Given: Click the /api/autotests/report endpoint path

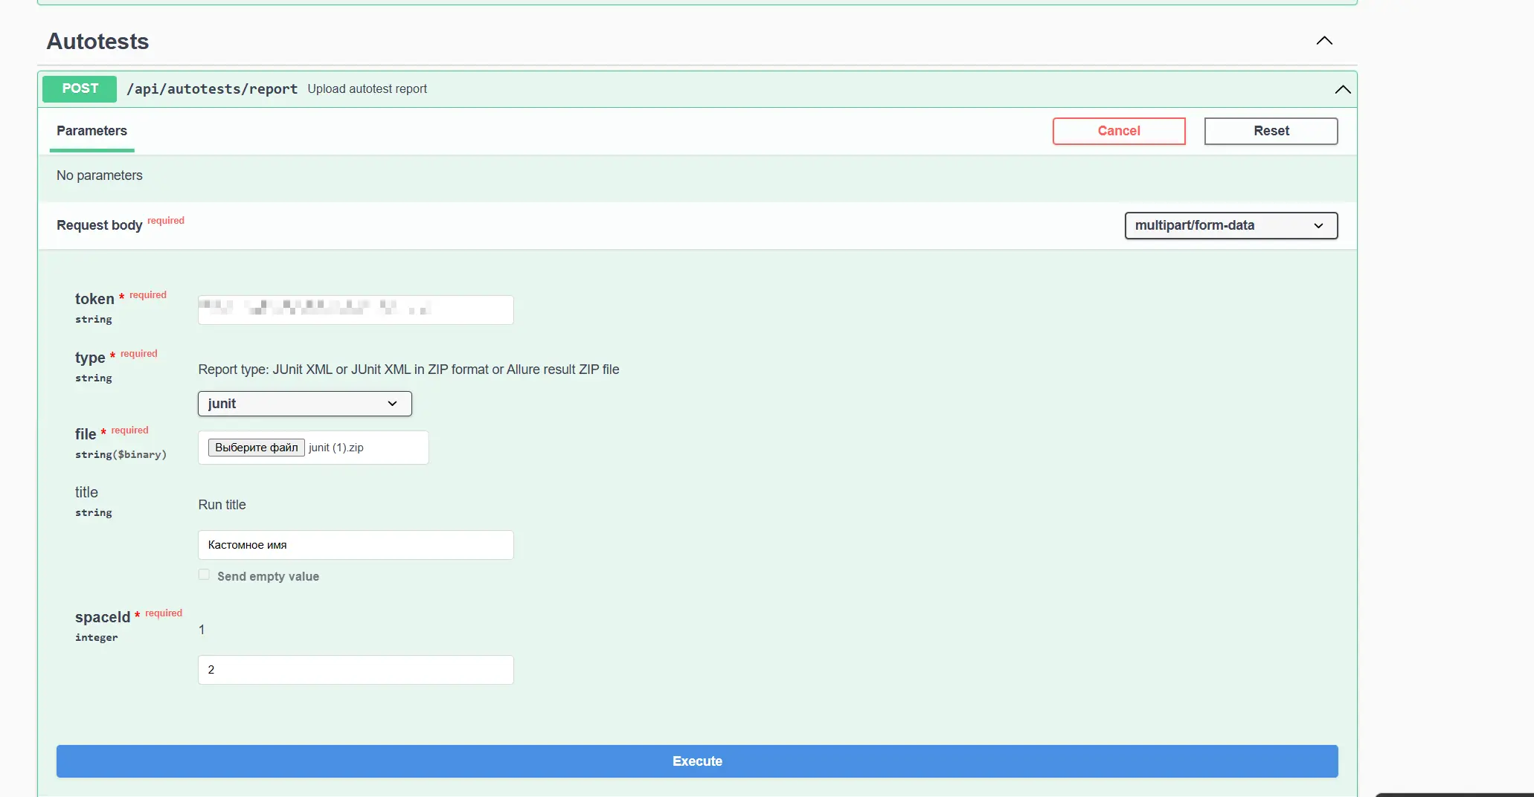Looking at the screenshot, I should point(212,89).
